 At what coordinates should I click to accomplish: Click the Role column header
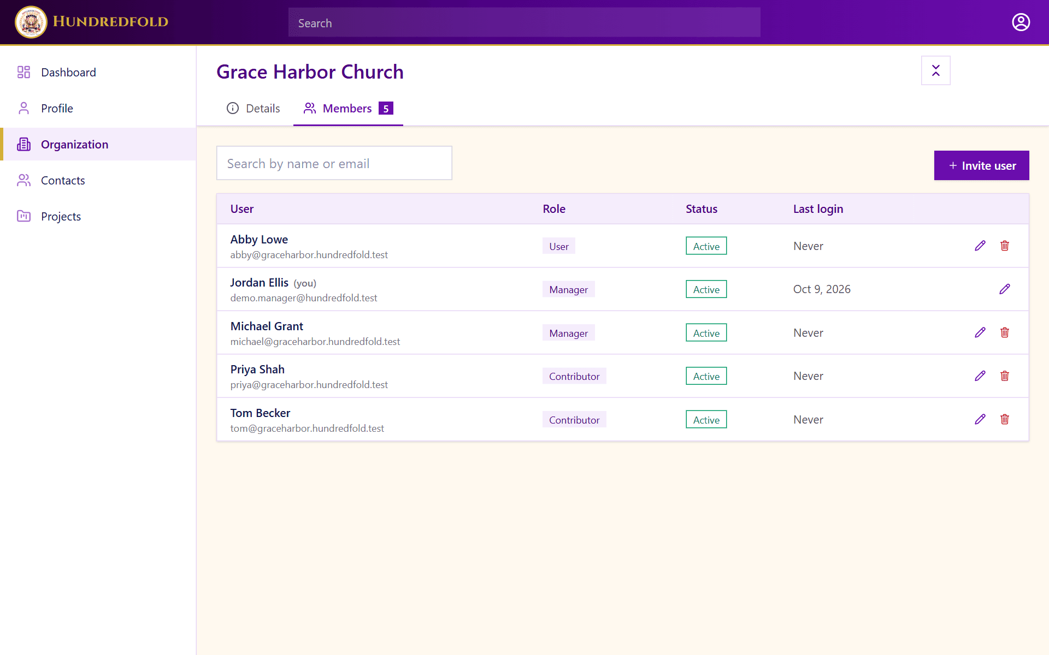point(553,209)
